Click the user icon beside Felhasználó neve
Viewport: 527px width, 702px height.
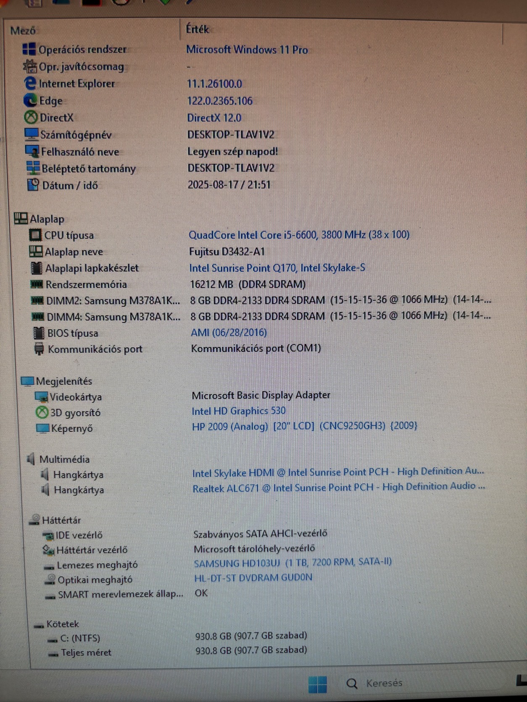pyautogui.click(x=32, y=151)
